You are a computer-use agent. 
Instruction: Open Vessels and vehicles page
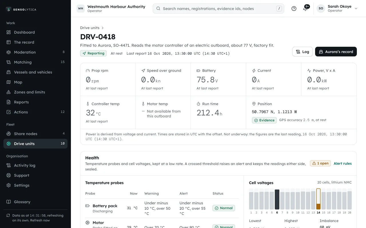coord(35,72)
